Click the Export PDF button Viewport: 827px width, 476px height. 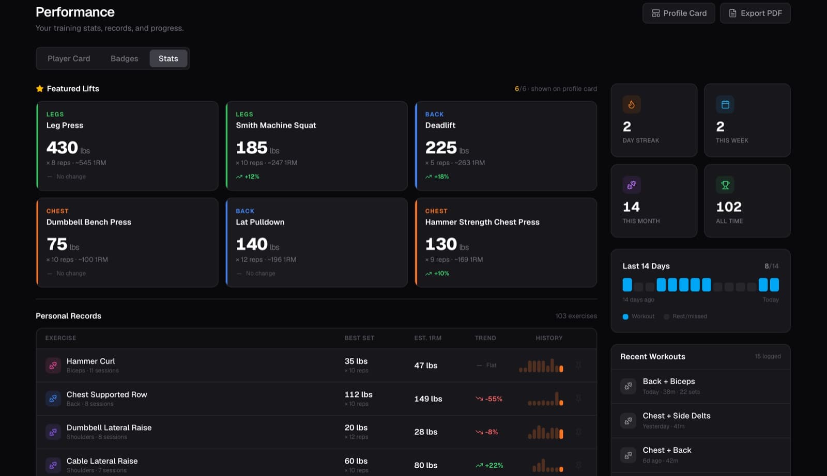pyautogui.click(x=755, y=13)
